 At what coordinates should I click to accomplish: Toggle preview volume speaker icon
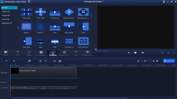click(163, 53)
